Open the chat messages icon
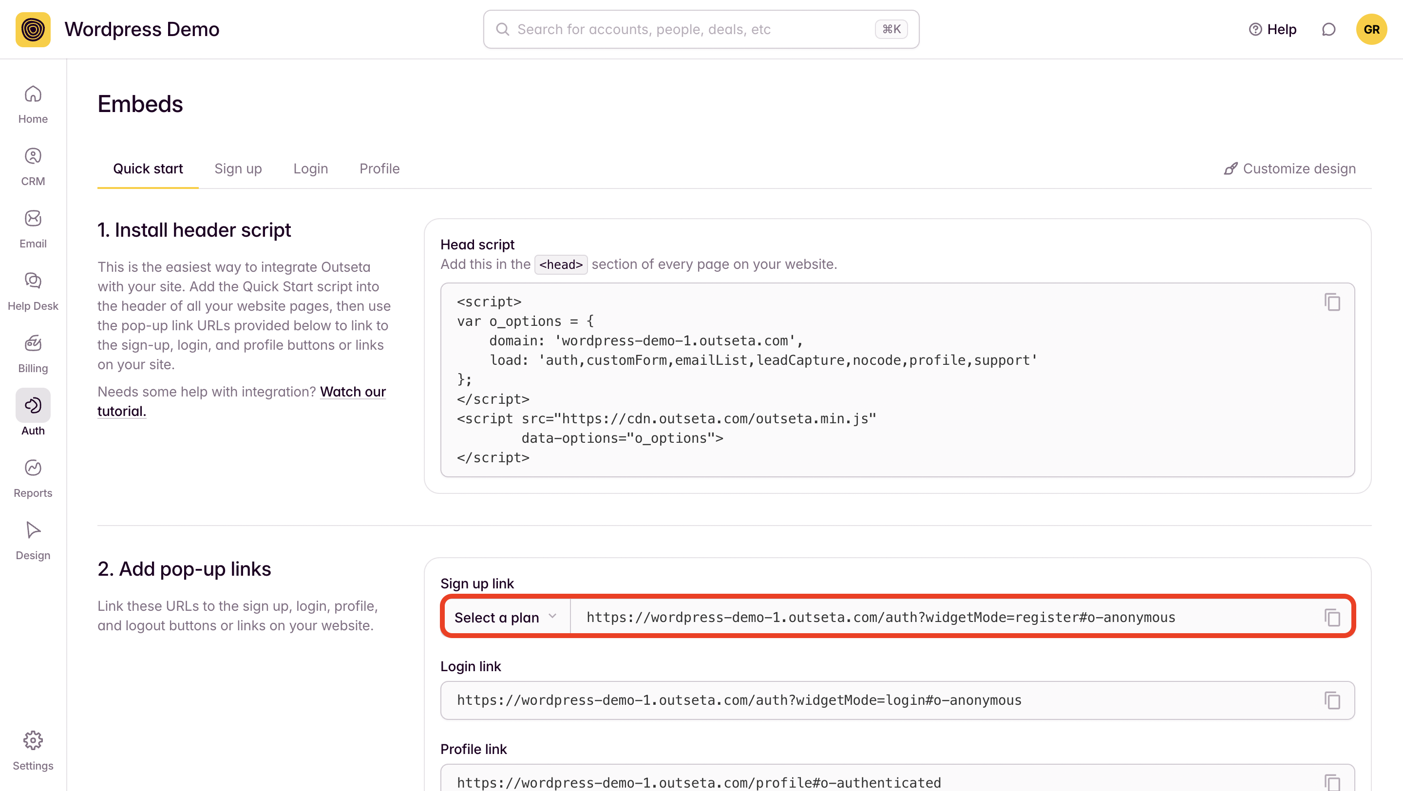The width and height of the screenshot is (1403, 791). (1328, 29)
